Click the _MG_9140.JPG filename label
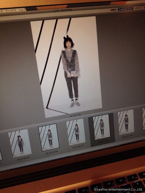 click(x=78, y=146)
